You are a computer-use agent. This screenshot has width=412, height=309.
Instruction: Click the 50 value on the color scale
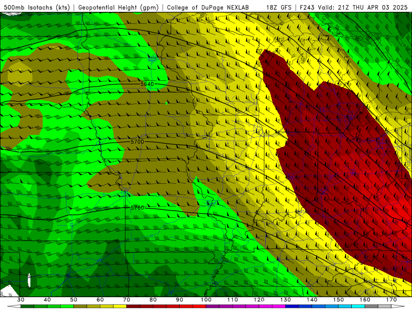tap(74, 300)
